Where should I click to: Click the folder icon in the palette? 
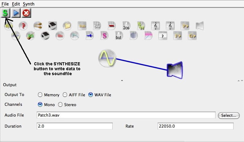coord(67,26)
